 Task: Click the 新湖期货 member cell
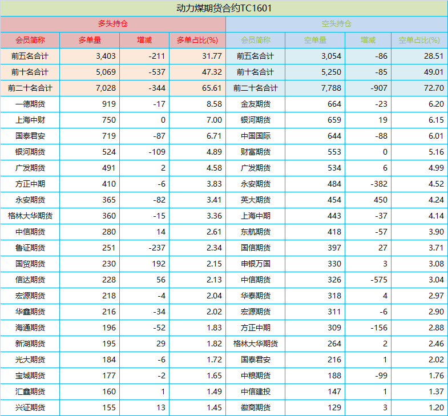(30, 344)
